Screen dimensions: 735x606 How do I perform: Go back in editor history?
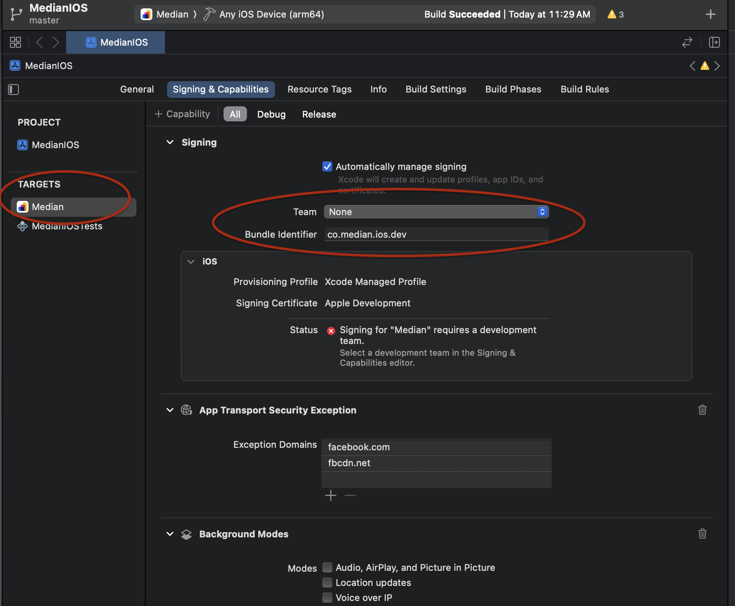click(39, 42)
